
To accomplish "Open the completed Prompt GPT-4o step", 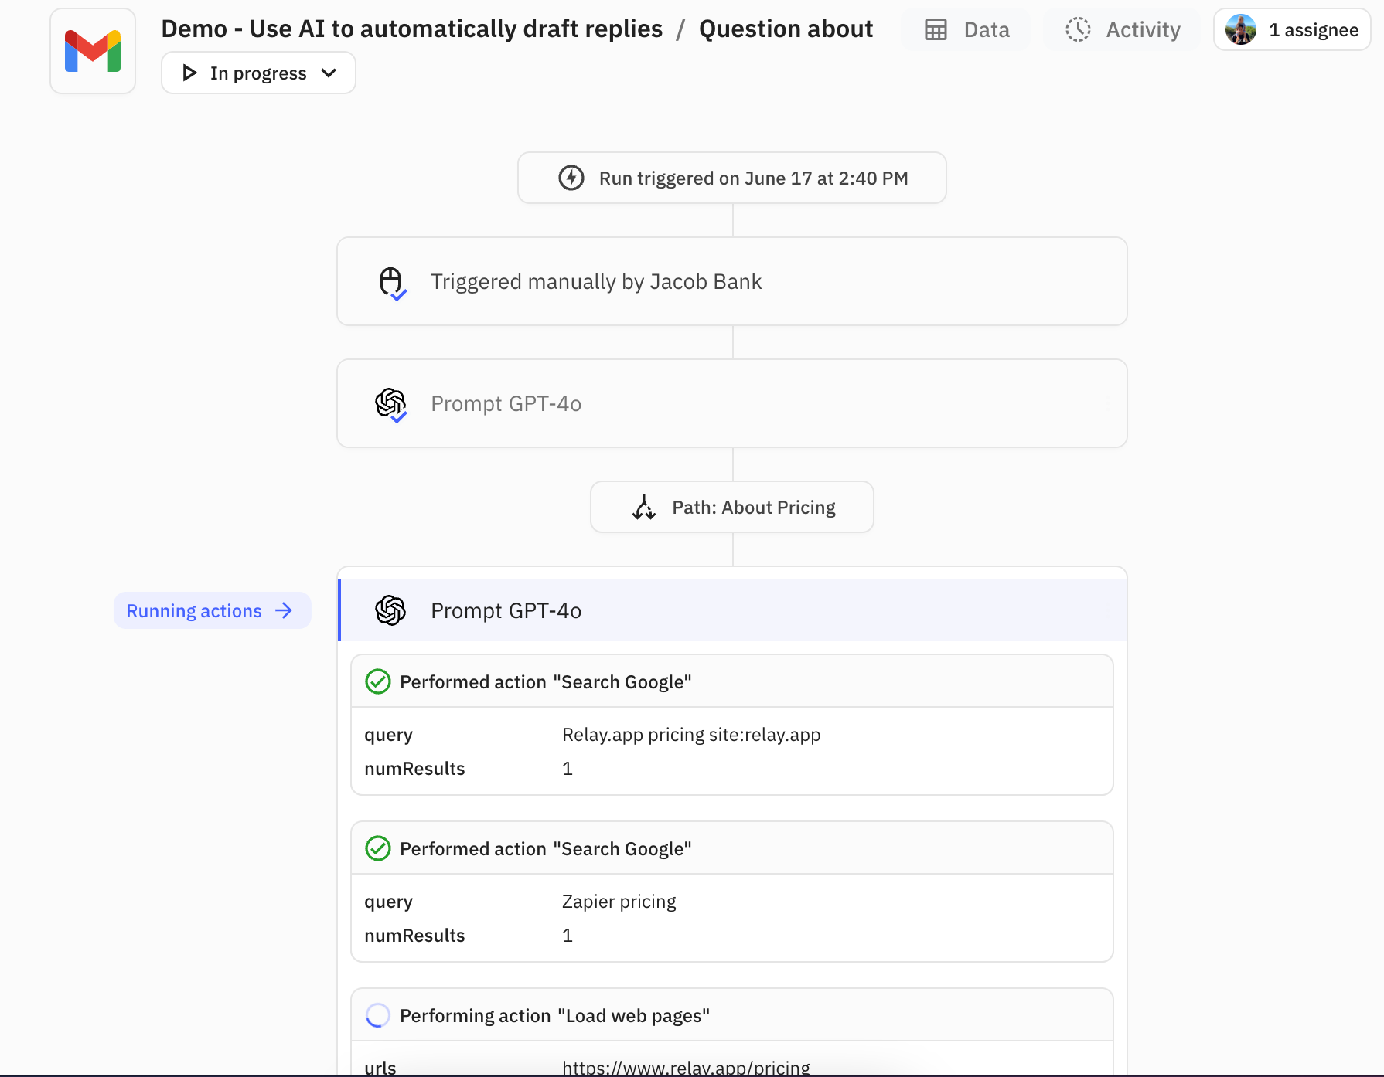I will (x=732, y=403).
